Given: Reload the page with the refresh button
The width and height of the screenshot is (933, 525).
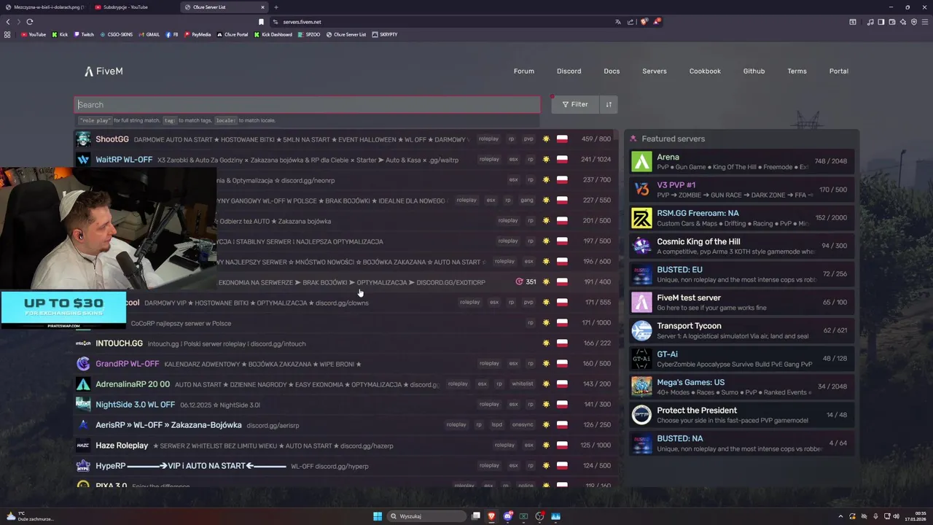Looking at the screenshot, I should [30, 22].
